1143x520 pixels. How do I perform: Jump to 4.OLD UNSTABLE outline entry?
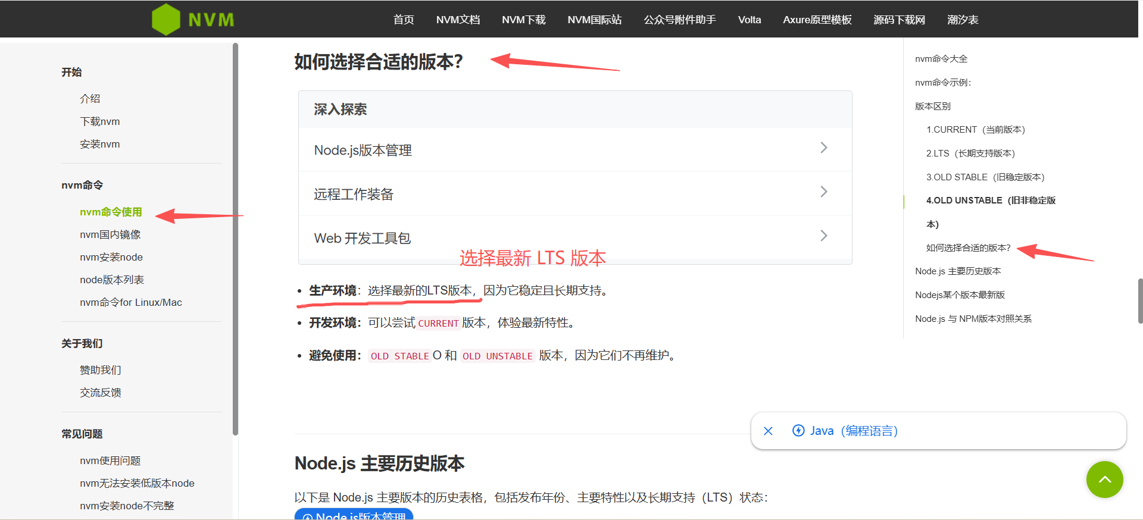pos(991,212)
